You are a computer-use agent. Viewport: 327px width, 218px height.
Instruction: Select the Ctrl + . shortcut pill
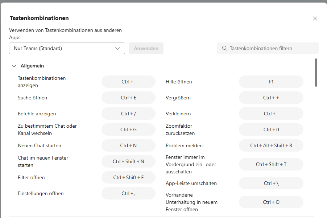click(128, 82)
